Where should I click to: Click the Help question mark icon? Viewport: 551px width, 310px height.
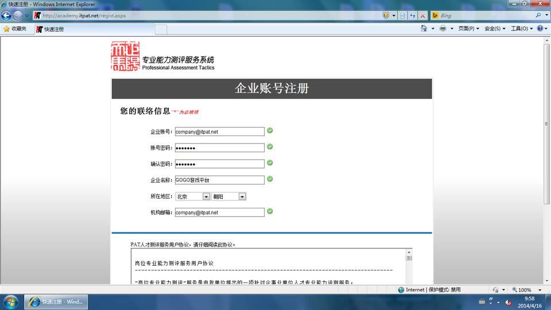click(x=540, y=29)
